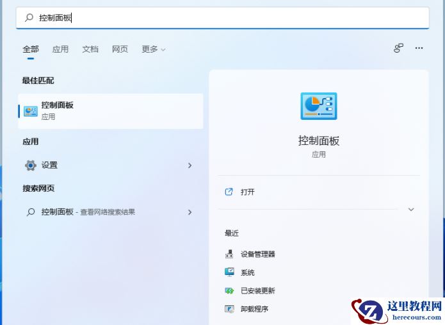The height and width of the screenshot is (325, 445).
Task: Click the large Control Panel icon in preview
Action: [x=319, y=106]
